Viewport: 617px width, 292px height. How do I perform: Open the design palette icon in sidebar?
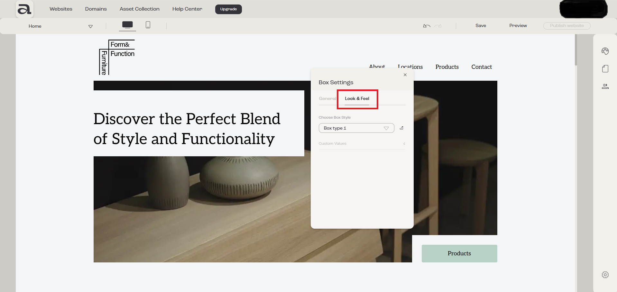pos(605,51)
